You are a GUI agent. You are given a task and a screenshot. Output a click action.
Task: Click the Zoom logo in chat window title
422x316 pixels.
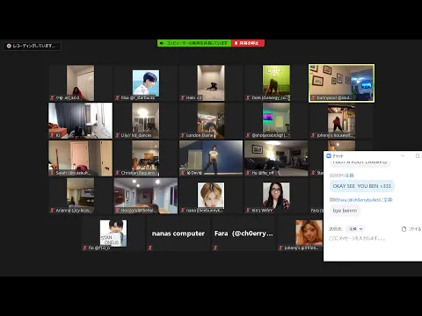tap(329, 156)
